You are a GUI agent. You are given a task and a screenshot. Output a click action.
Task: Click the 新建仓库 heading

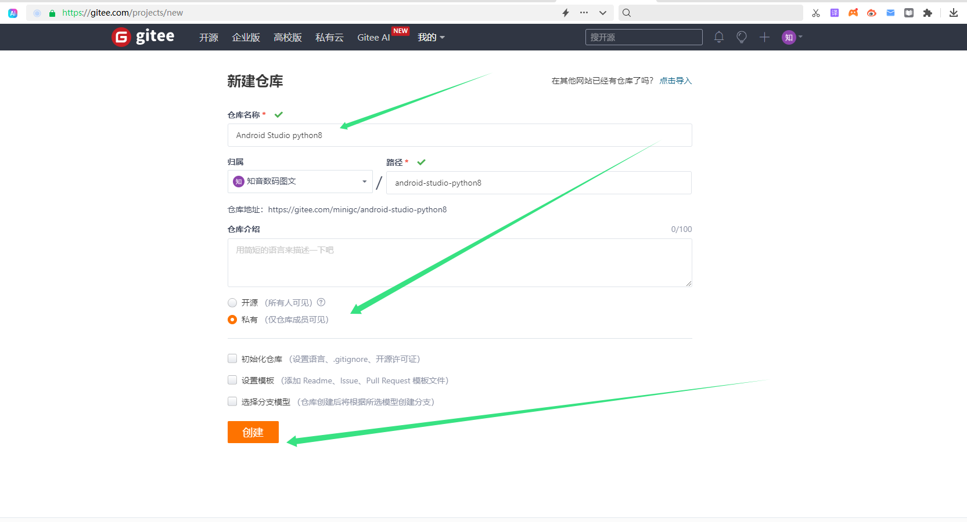click(255, 81)
